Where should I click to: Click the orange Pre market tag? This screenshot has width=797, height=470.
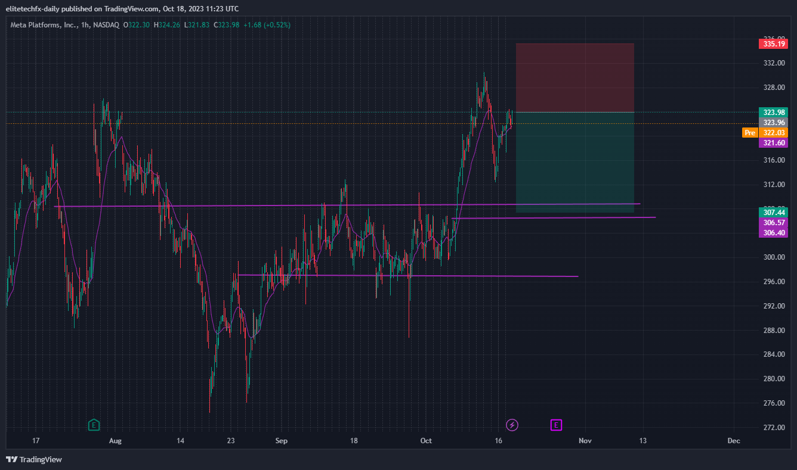[x=750, y=132]
